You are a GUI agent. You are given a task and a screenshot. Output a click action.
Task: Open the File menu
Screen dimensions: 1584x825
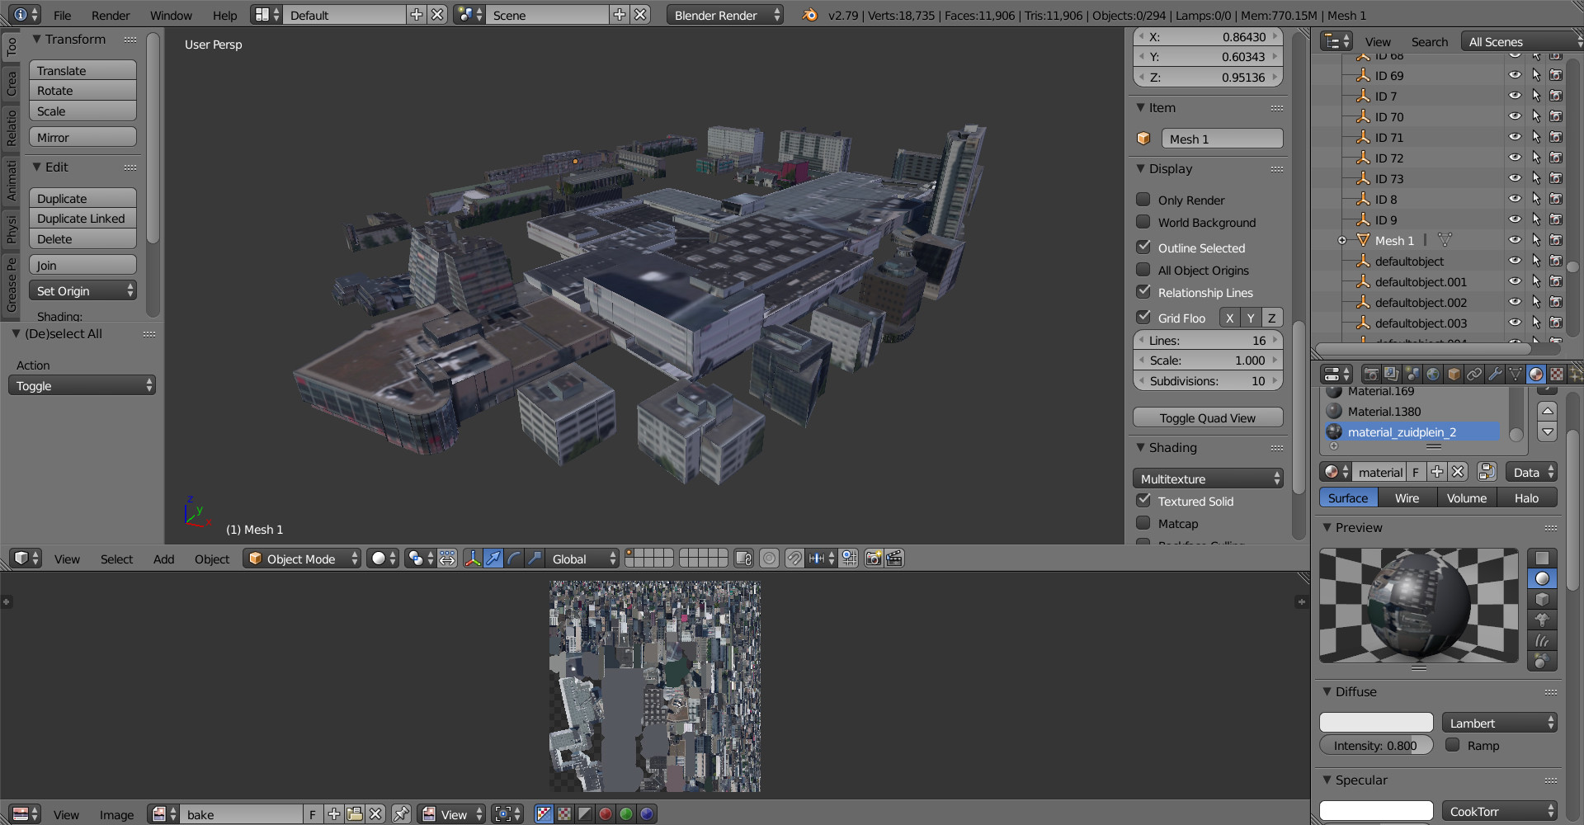[x=63, y=15]
